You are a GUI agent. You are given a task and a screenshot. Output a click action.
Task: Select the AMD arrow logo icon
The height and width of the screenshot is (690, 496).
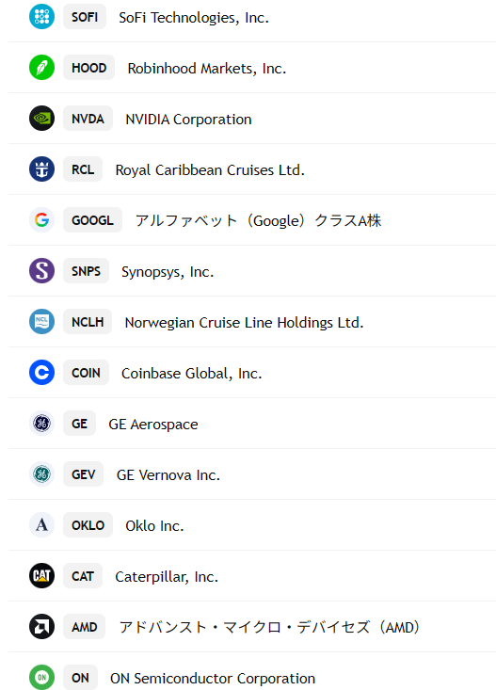coord(41,627)
